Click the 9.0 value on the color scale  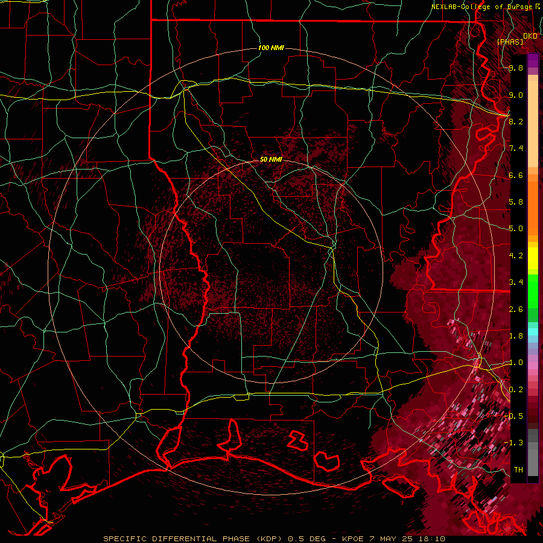point(516,95)
